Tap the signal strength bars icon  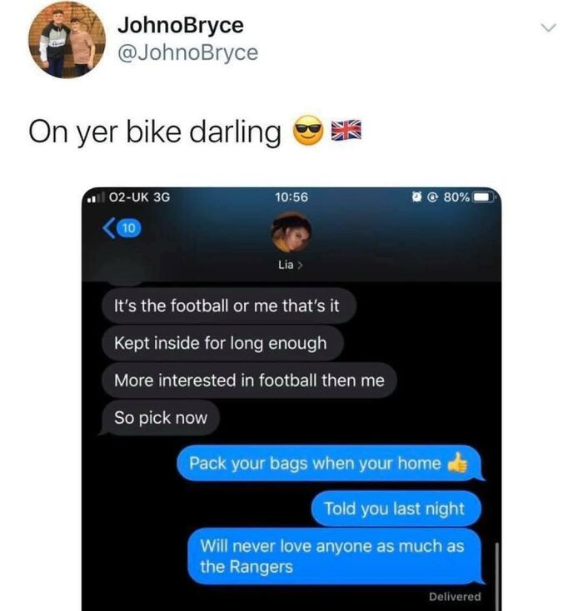pyautogui.click(x=97, y=197)
